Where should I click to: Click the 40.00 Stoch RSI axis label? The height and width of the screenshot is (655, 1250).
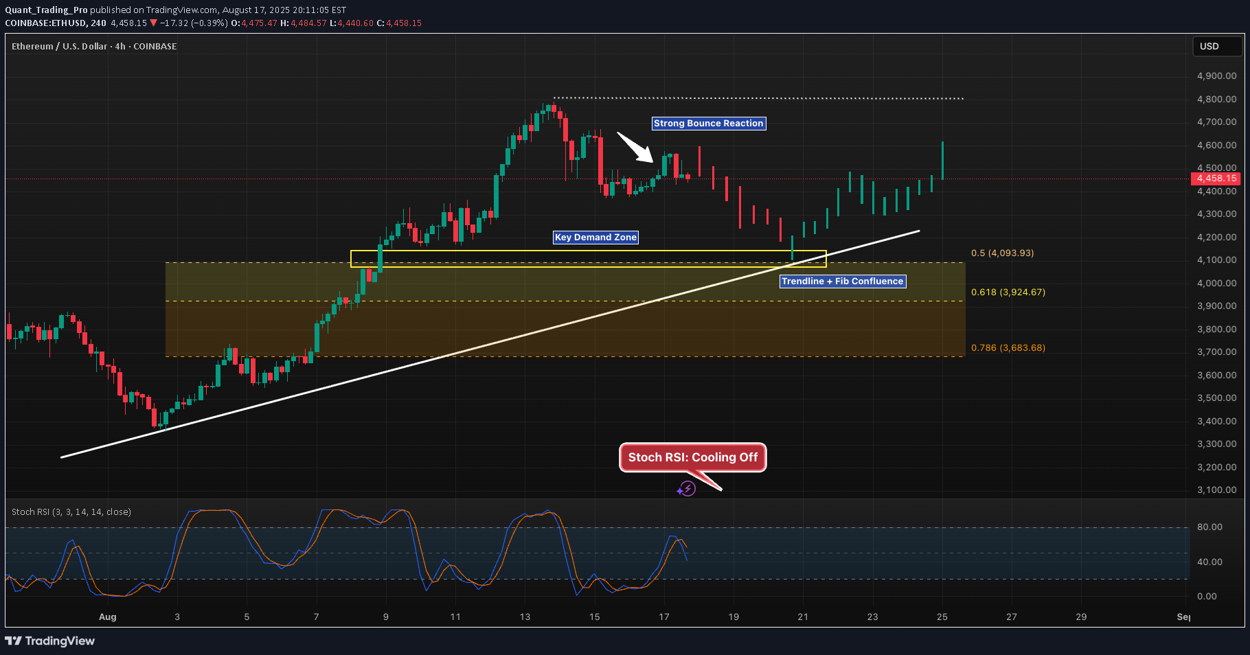[1209, 562]
